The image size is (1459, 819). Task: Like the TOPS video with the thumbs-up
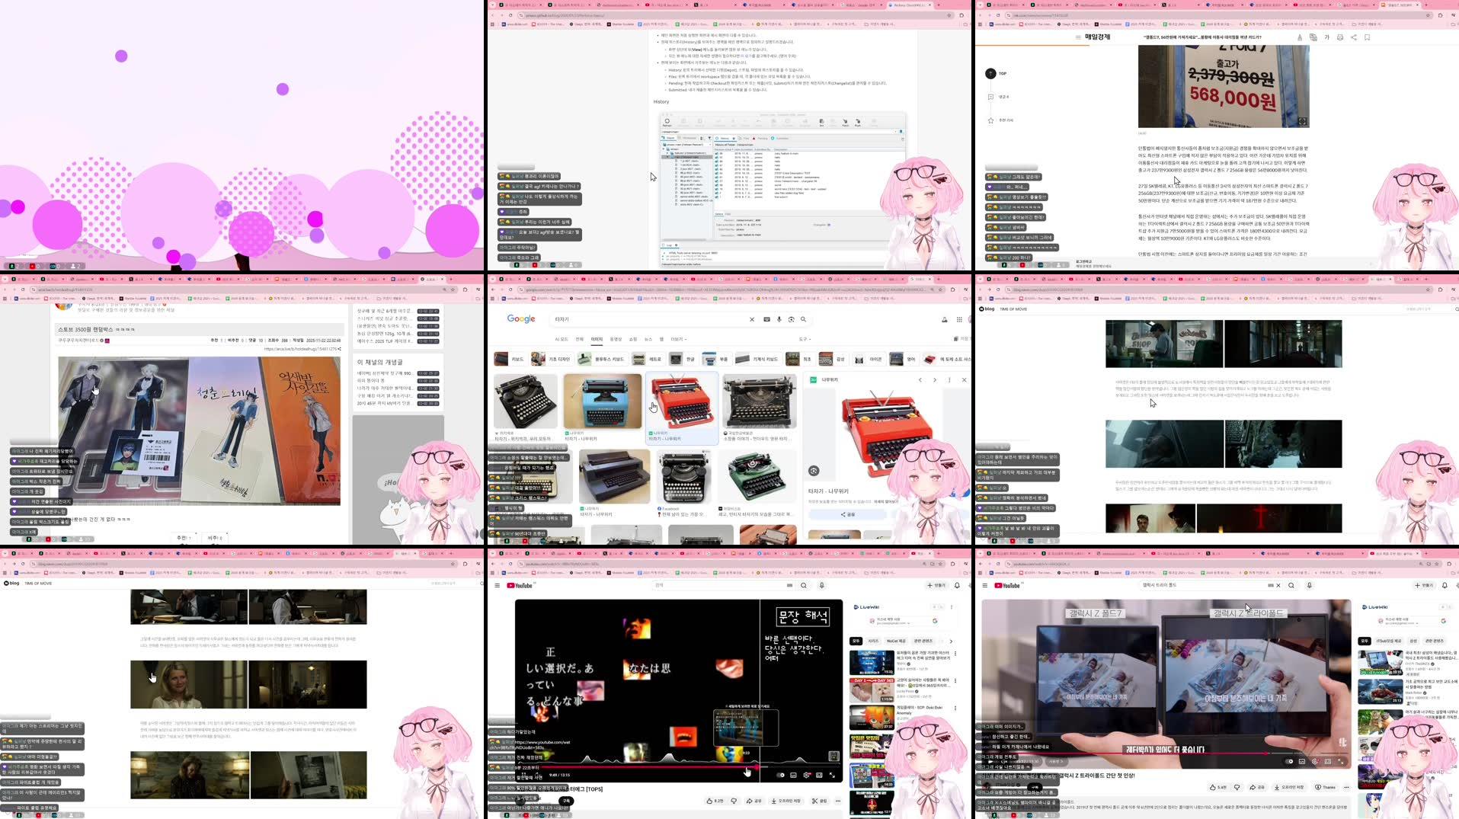click(709, 801)
